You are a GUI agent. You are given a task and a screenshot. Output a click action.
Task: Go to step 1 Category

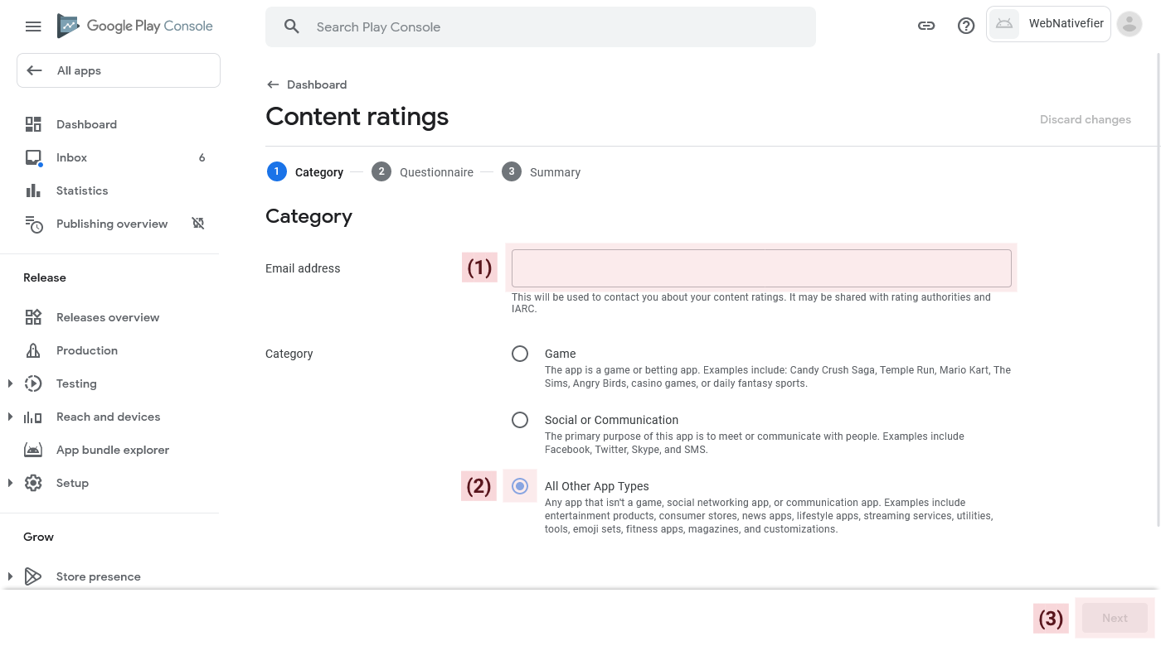(305, 172)
